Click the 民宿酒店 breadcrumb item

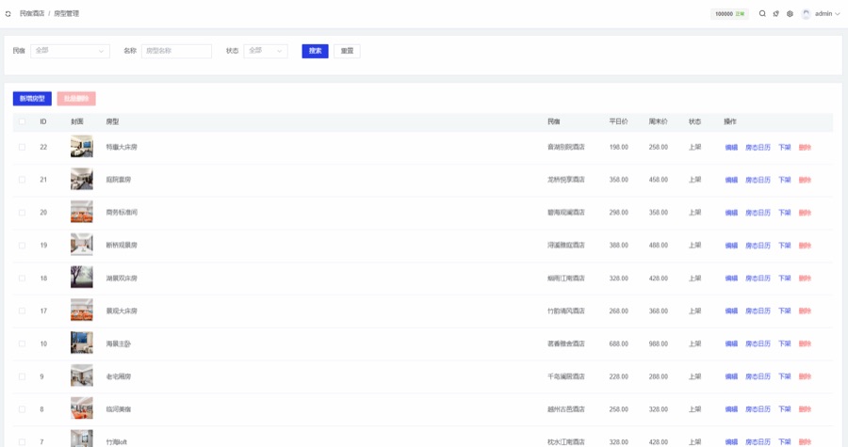pos(32,13)
